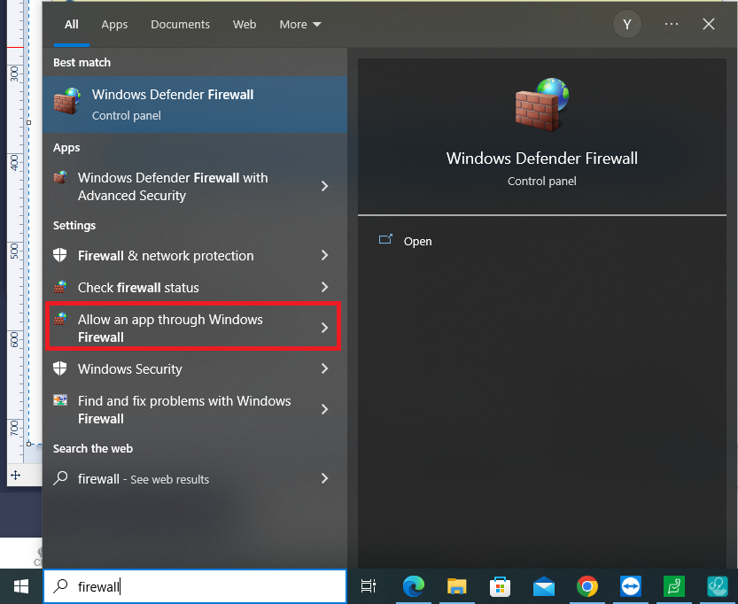
Task: Expand the firewall web results chevron
Action: [x=325, y=478]
